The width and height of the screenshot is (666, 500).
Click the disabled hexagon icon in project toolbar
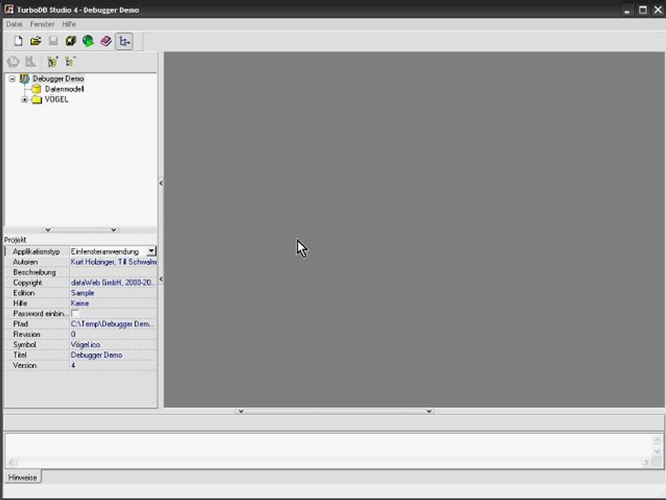point(13,62)
